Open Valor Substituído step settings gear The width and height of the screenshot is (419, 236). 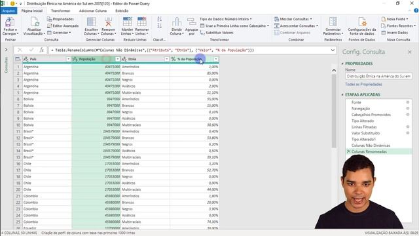pos(407,133)
